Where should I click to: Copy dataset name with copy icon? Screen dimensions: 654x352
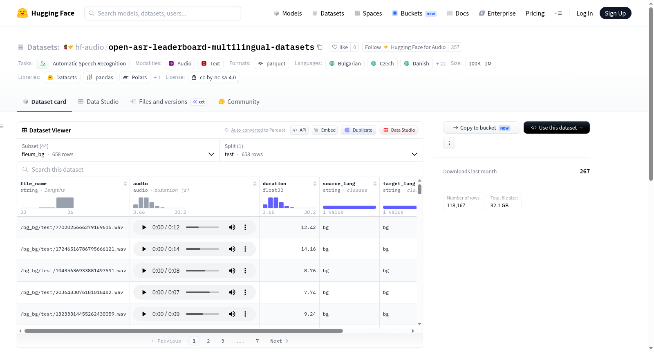[x=320, y=47]
